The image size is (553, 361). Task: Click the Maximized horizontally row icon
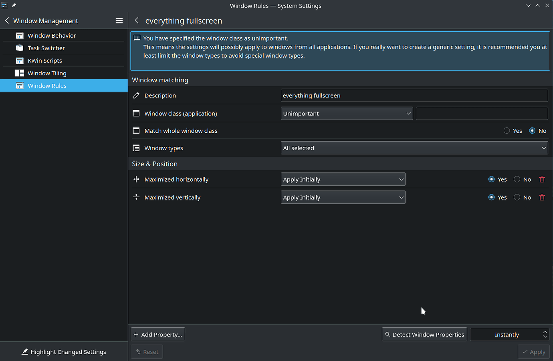point(136,179)
